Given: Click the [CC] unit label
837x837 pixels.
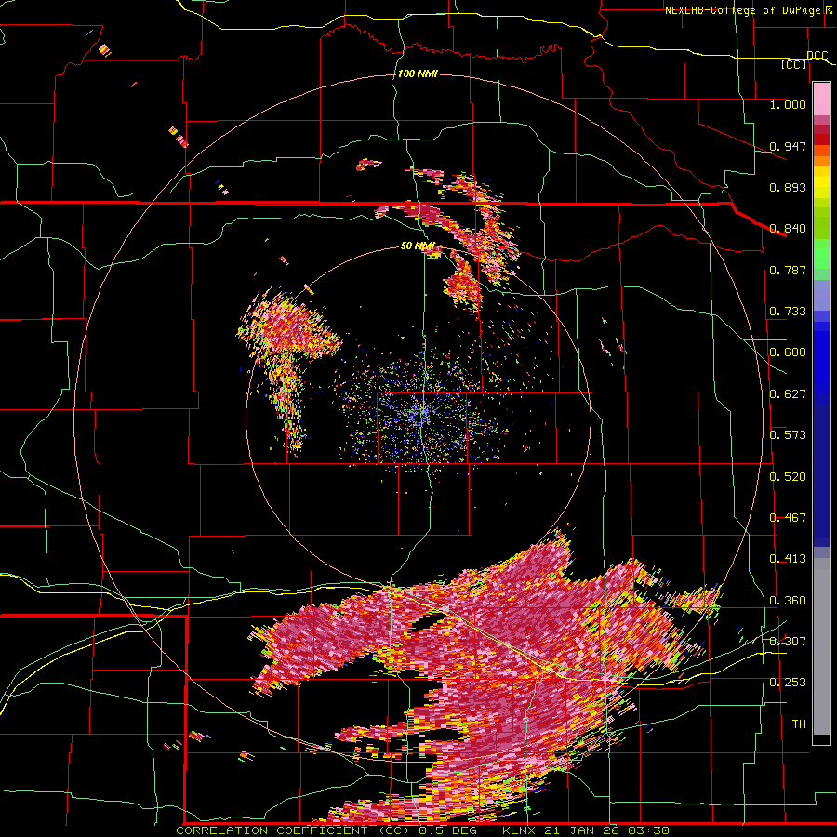Looking at the screenshot, I should pos(794,64).
